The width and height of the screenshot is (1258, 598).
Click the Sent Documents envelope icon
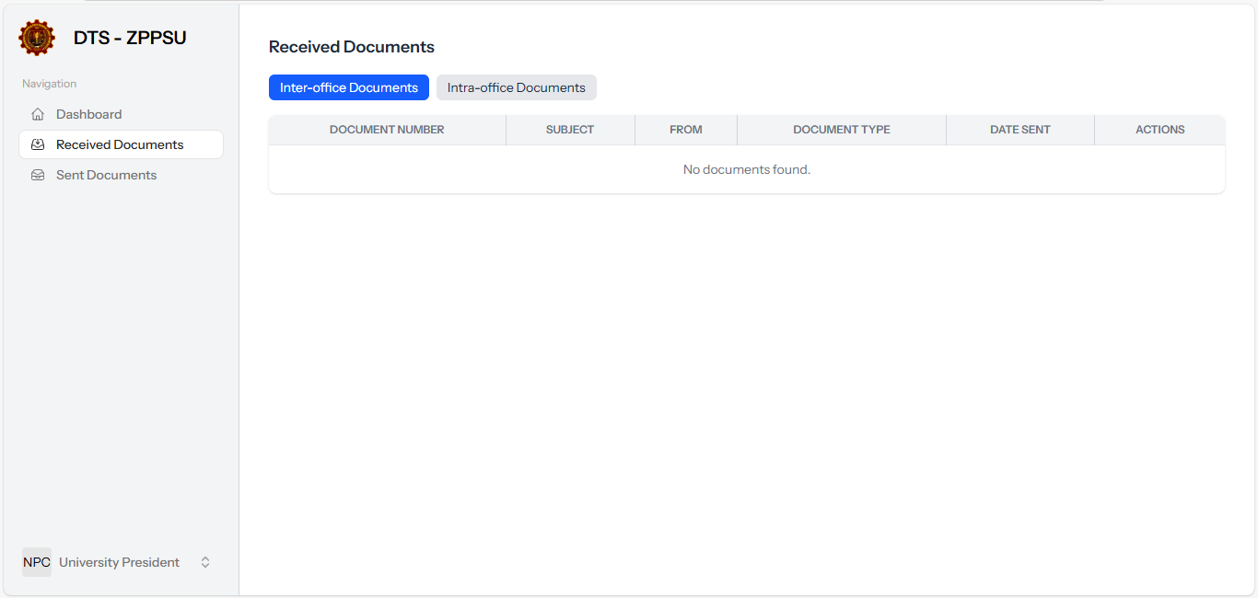coord(37,174)
